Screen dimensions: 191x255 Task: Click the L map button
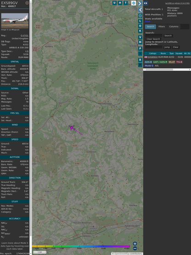coord(140,21)
